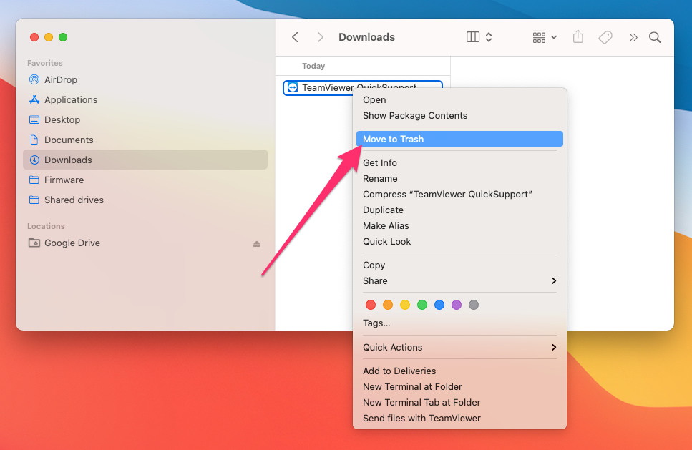Screen dimensions: 692x450
Task: Go forward with the right chevron
Action: coord(321,37)
